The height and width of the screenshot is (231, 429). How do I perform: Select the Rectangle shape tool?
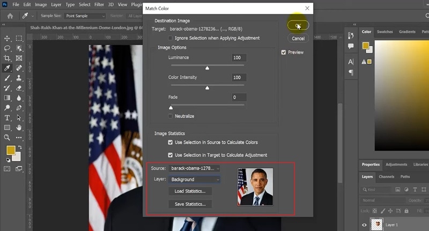tap(7, 128)
